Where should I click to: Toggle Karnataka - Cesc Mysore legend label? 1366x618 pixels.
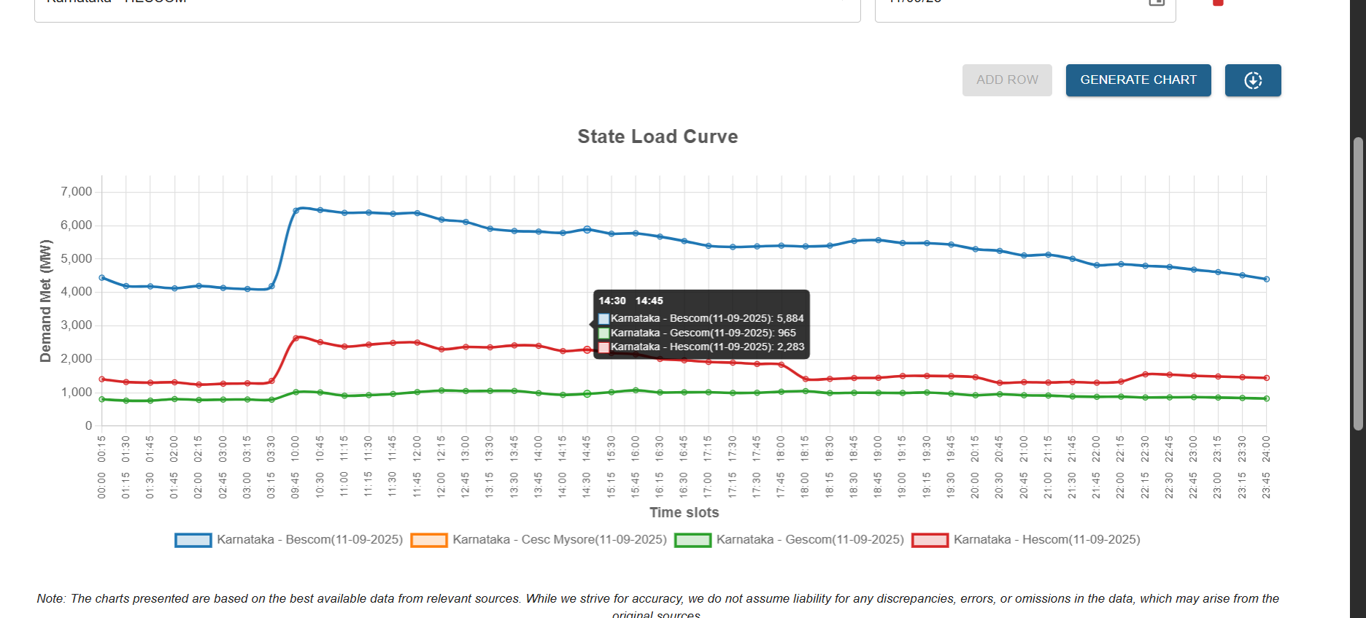pyautogui.click(x=559, y=540)
